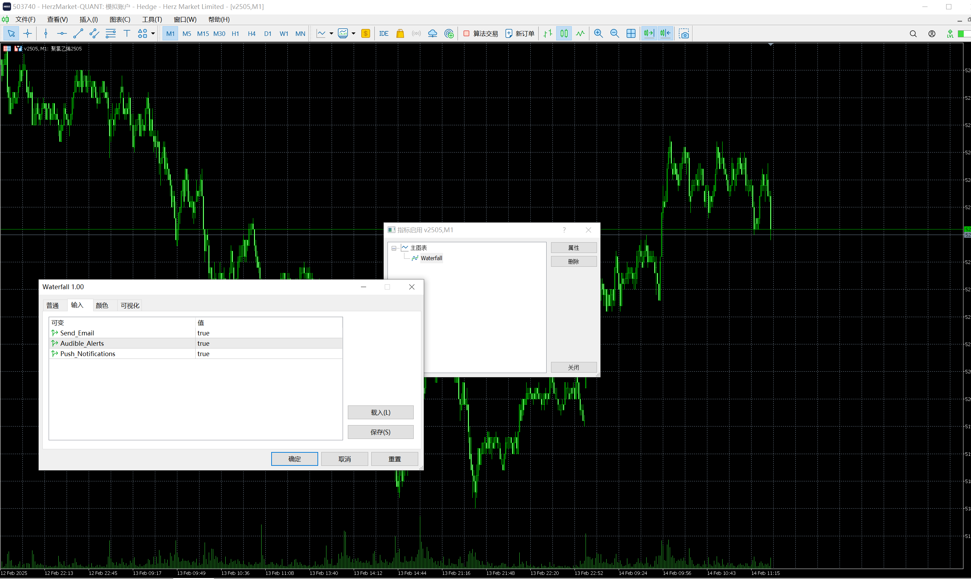Select the text label tool
Screen dimensions: 971x579
click(x=127, y=33)
